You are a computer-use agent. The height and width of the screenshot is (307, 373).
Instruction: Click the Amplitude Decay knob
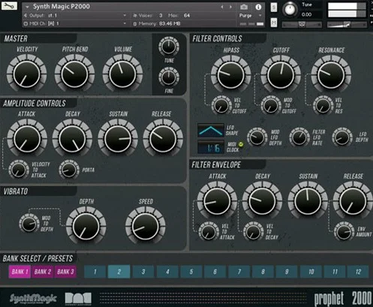[72, 139]
